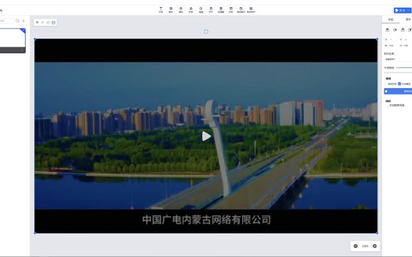412x257 pixels.
Task: Choose the circle-shaped tool in the top toolbar
Action: (181, 10)
